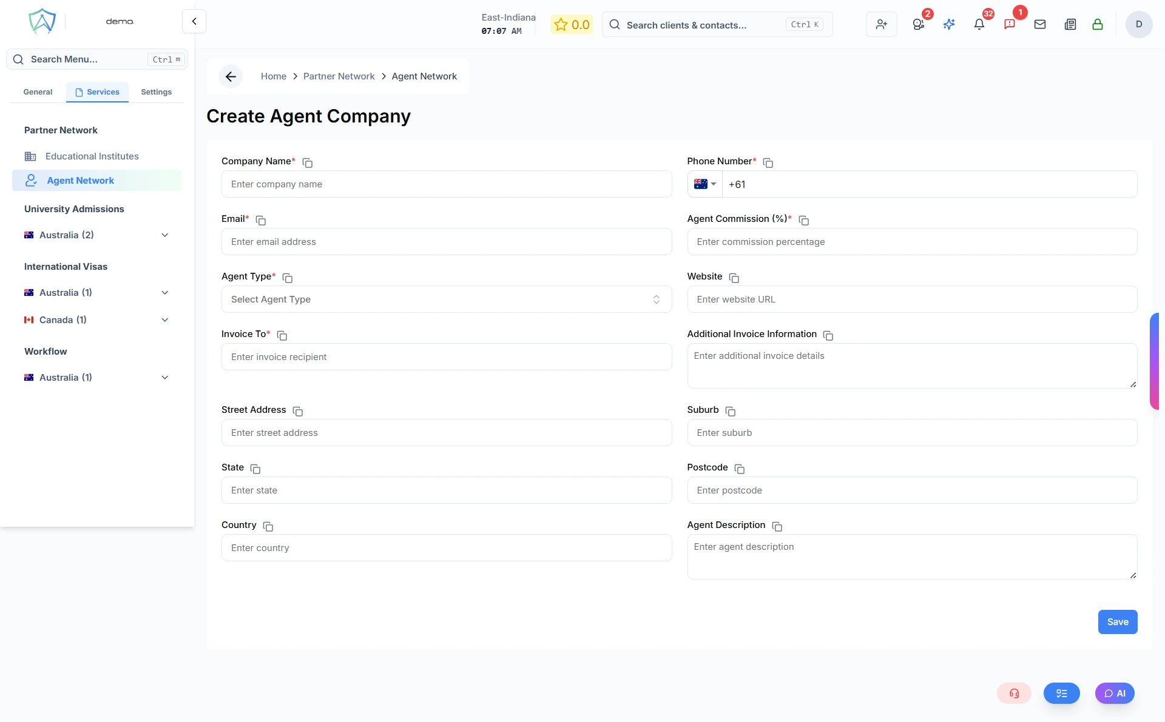Switch to the General tab
This screenshot has height=722, width=1165.
[x=38, y=92]
